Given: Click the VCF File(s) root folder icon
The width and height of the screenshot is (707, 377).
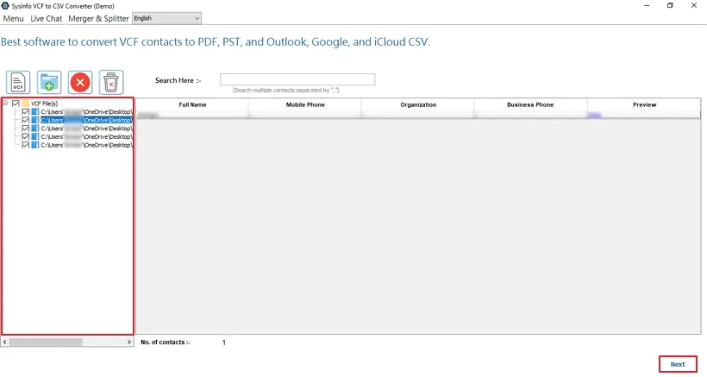Looking at the screenshot, I should pyautogui.click(x=25, y=104).
